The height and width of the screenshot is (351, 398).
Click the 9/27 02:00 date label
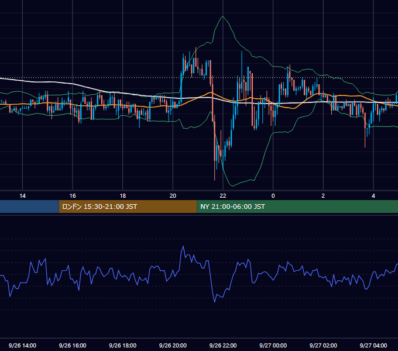(x=323, y=345)
